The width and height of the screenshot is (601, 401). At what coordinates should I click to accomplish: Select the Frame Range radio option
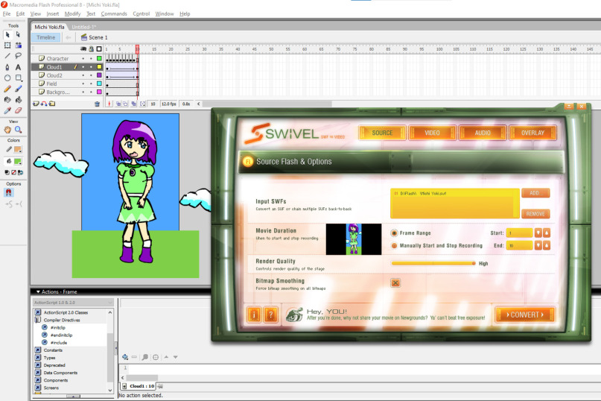click(395, 233)
